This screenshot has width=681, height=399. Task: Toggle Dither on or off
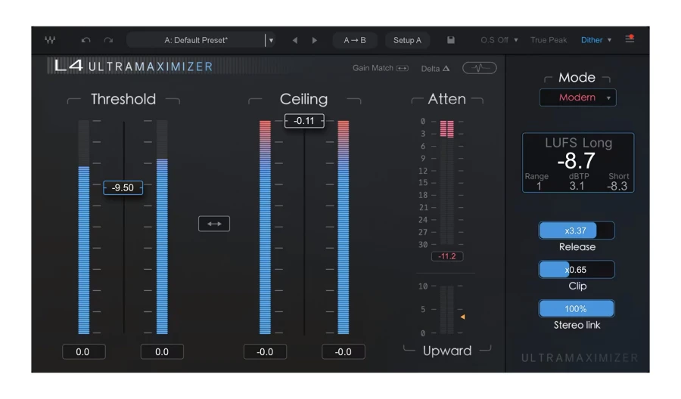(592, 40)
